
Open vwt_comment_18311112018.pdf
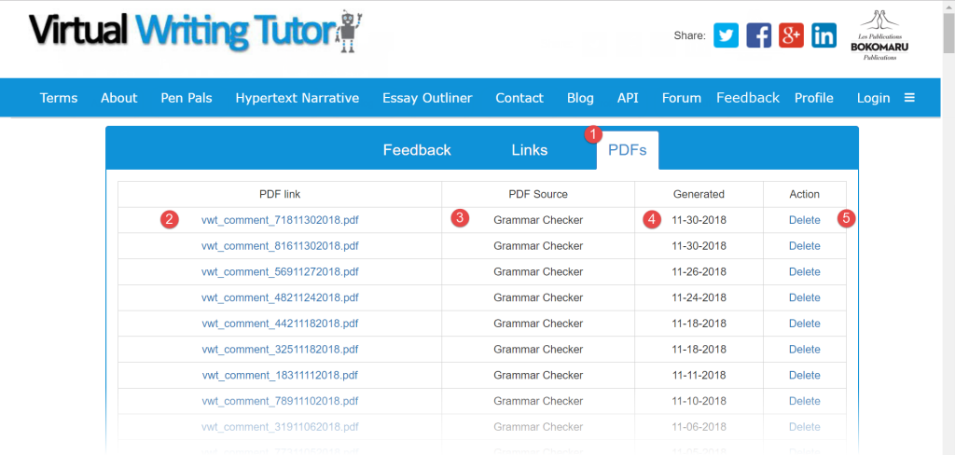pos(280,375)
